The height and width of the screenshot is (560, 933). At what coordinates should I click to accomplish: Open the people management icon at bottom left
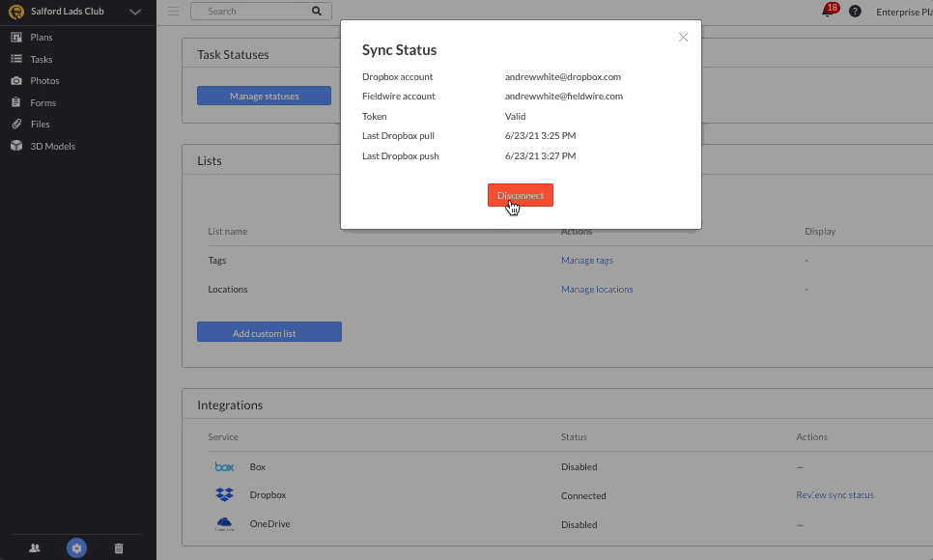pyautogui.click(x=33, y=547)
